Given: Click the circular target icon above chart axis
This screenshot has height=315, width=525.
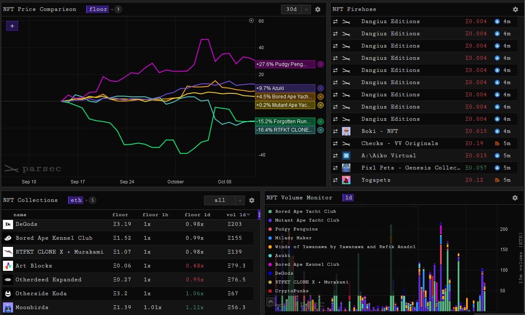Looking at the screenshot, I should click(252, 20).
